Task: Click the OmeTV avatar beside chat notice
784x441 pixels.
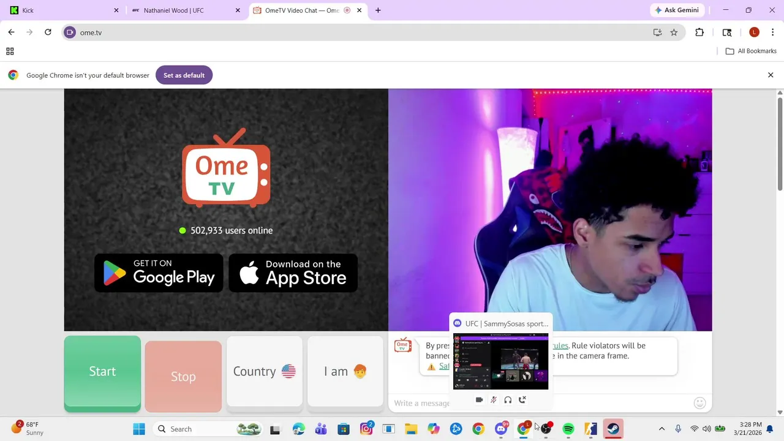Action: pyautogui.click(x=403, y=345)
